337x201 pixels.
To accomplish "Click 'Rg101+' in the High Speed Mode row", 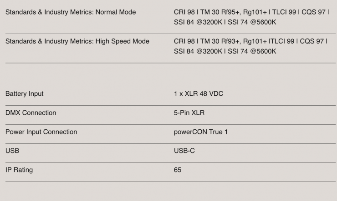I will tap(255, 41).
